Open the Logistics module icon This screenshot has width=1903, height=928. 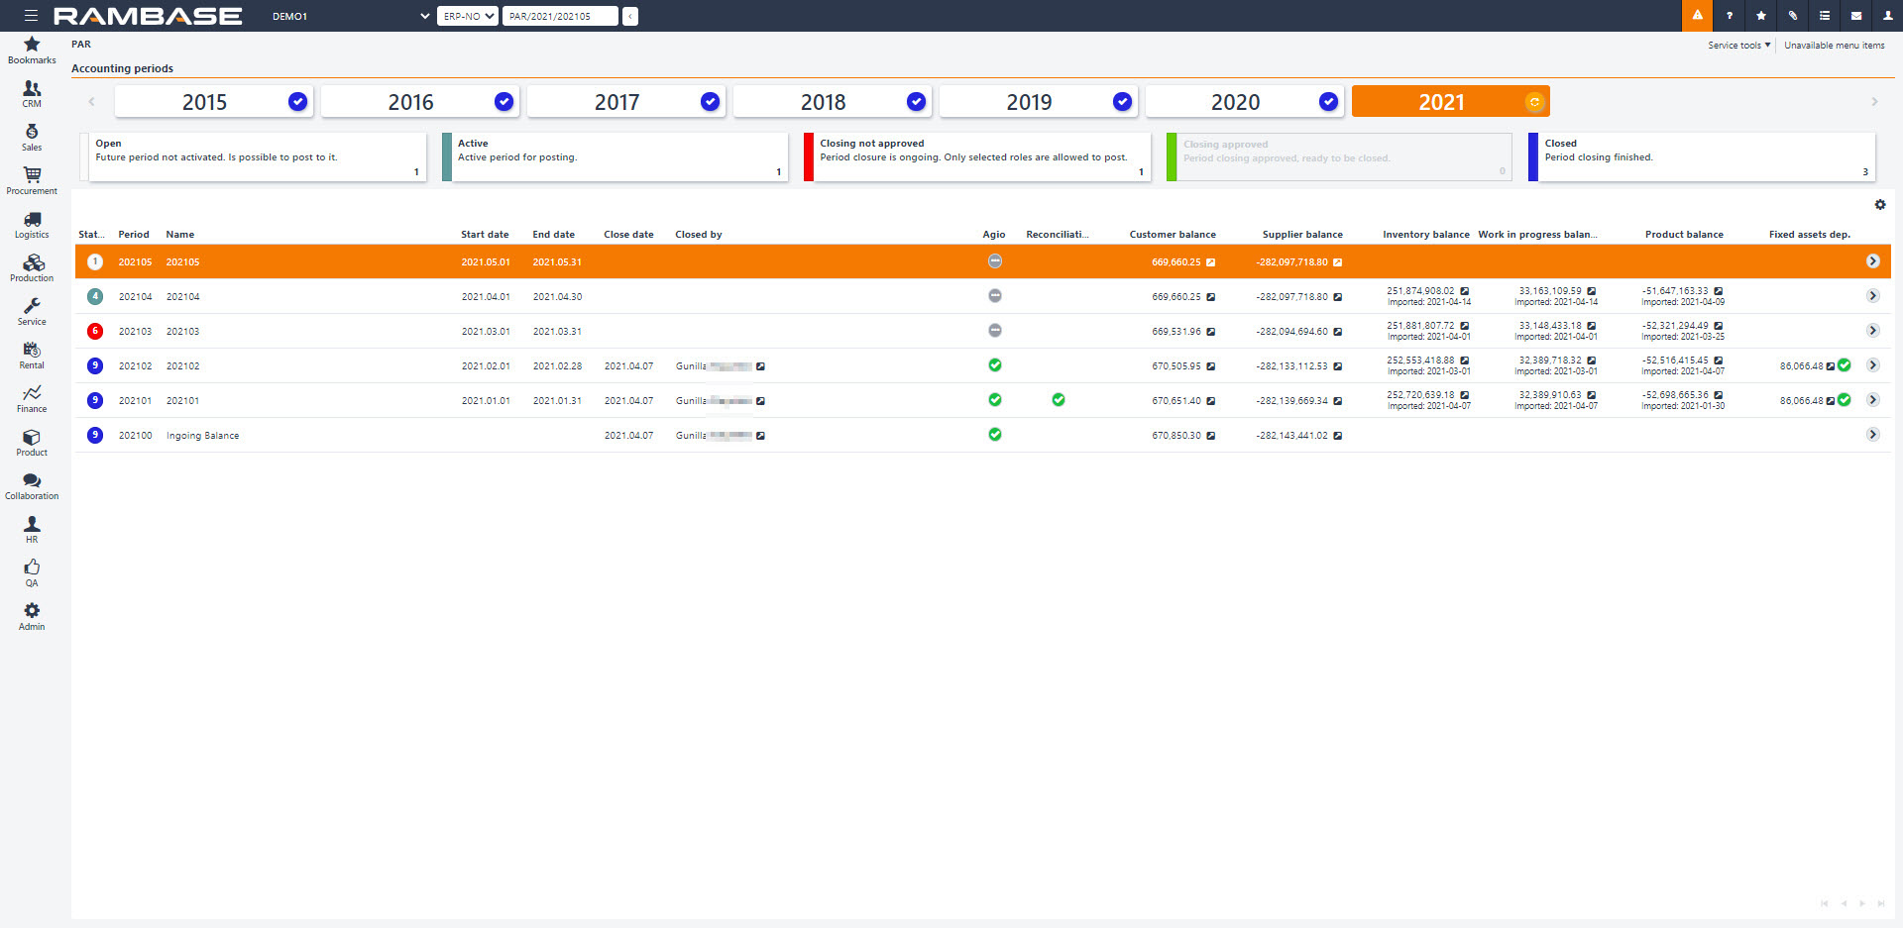point(32,224)
